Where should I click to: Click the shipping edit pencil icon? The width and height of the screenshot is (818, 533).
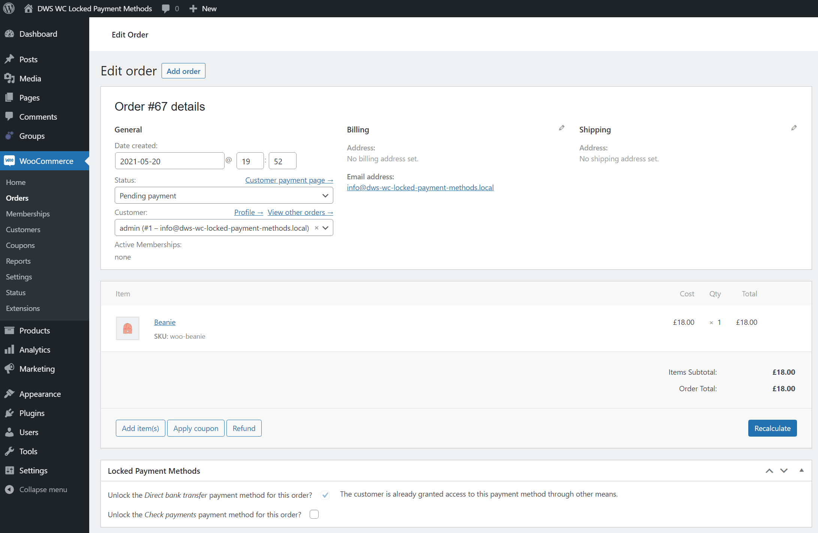[794, 128]
